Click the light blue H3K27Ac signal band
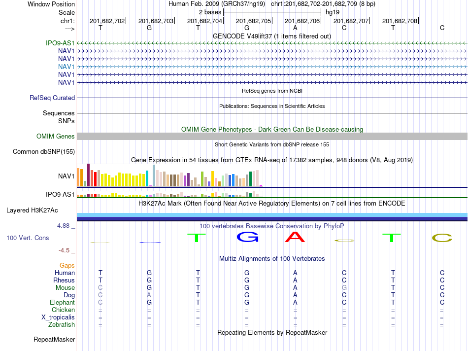The width and height of the screenshot is (468, 351). click(x=272, y=215)
